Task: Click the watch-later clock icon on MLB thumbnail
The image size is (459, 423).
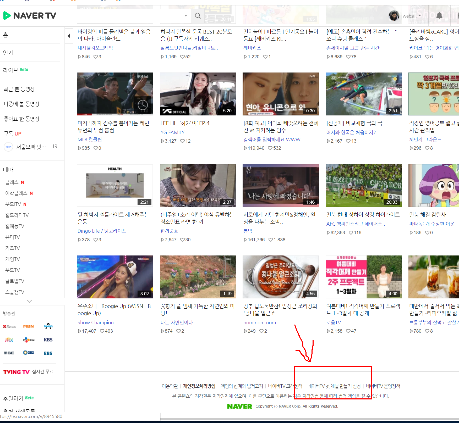Action: click(143, 105)
